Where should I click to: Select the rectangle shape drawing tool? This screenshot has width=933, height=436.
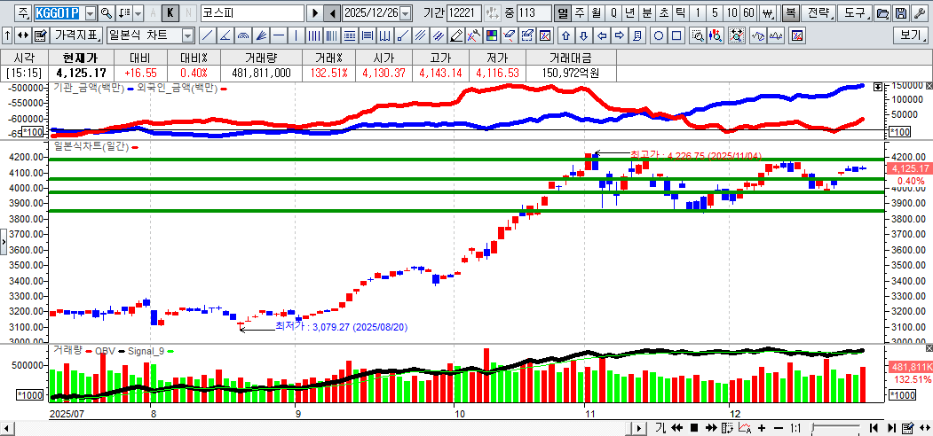tap(676, 35)
